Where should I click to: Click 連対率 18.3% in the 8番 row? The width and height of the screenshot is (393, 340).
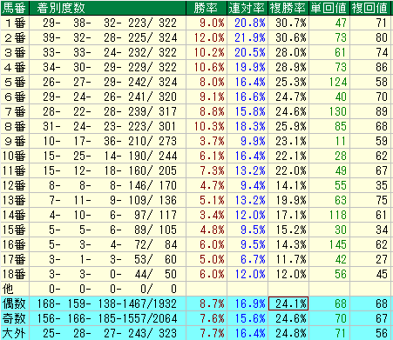pyautogui.click(x=247, y=126)
